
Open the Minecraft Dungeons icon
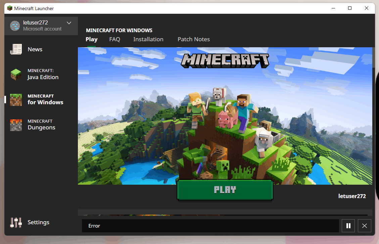coord(16,125)
